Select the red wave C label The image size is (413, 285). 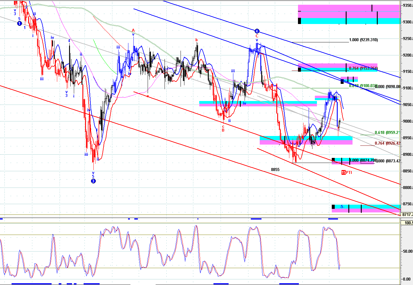(x=257, y=36)
